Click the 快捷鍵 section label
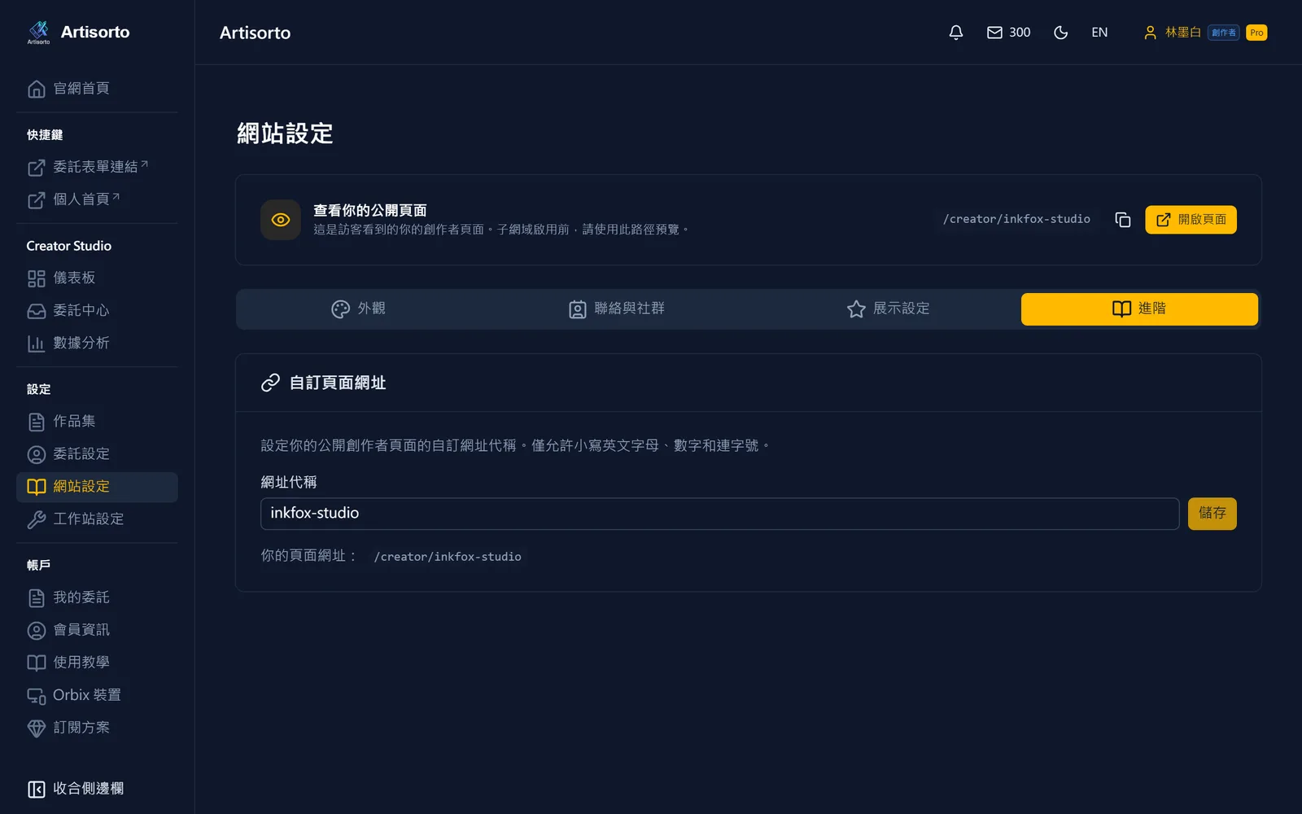Viewport: 1302px width, 814px height. point(45,135)
